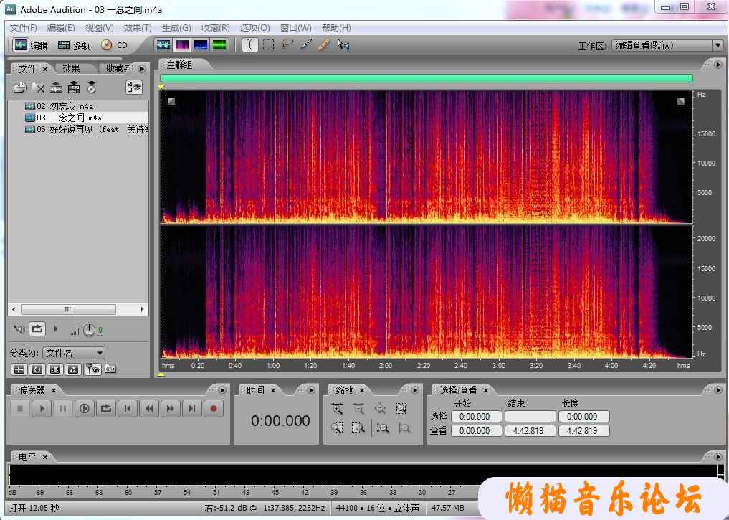
Task: Click the Record button in Transport
Action: pos(214,408)
